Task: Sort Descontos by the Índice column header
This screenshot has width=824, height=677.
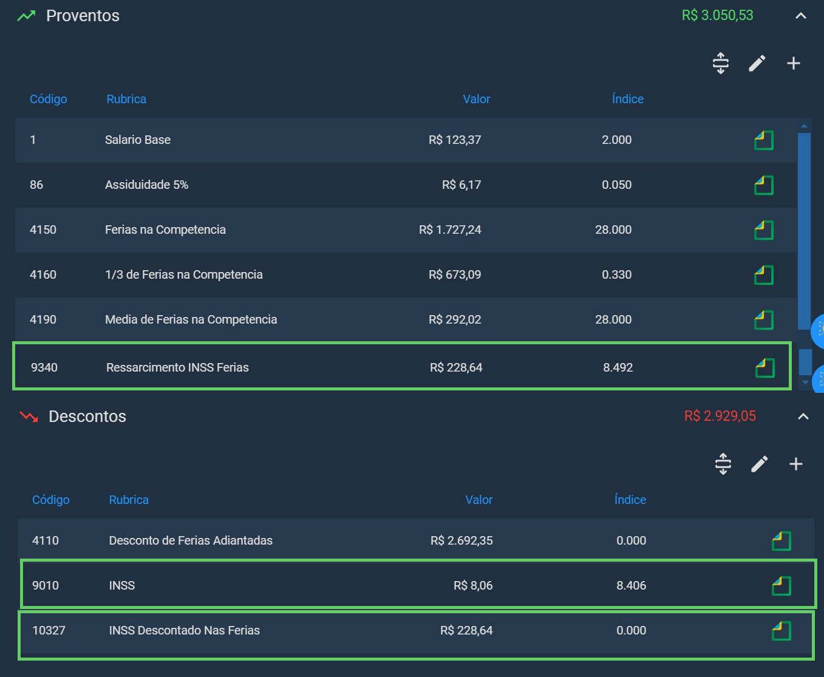Action: (630, 500)
